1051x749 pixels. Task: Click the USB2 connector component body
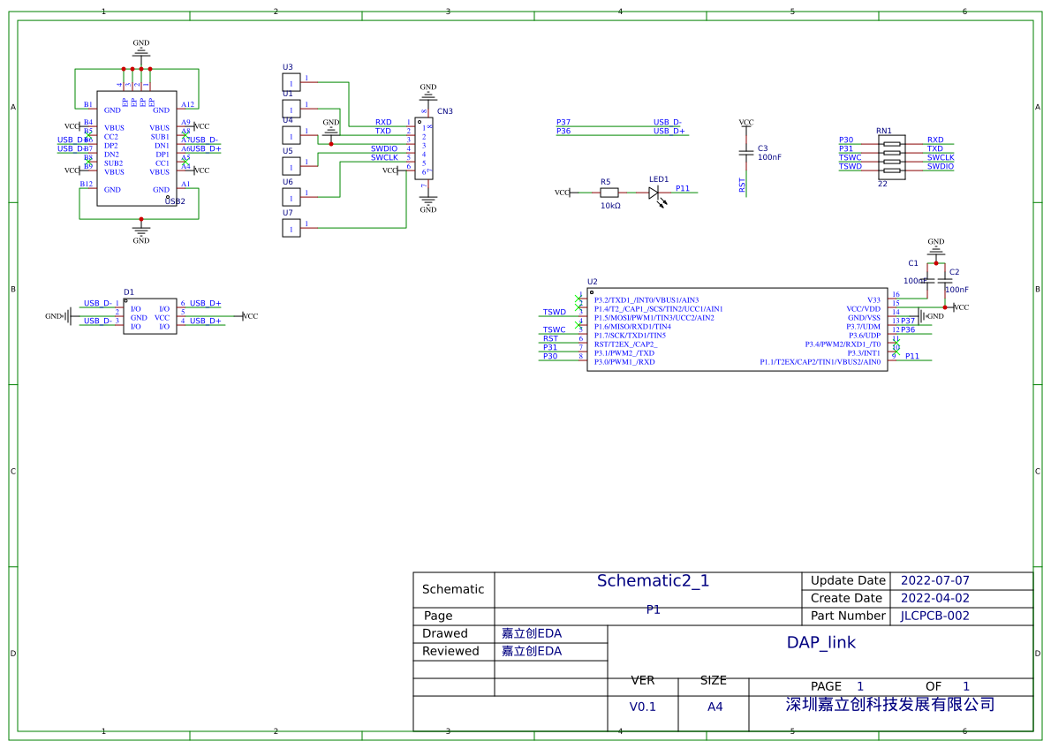pyautogui.click(x=137, y=148)
